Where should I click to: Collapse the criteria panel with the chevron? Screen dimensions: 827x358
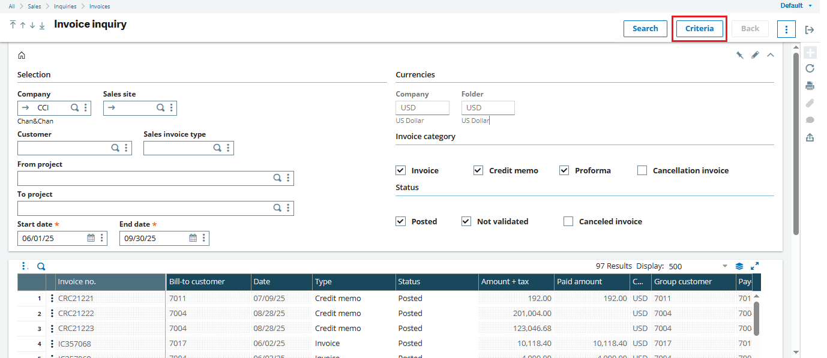[771, 55]
